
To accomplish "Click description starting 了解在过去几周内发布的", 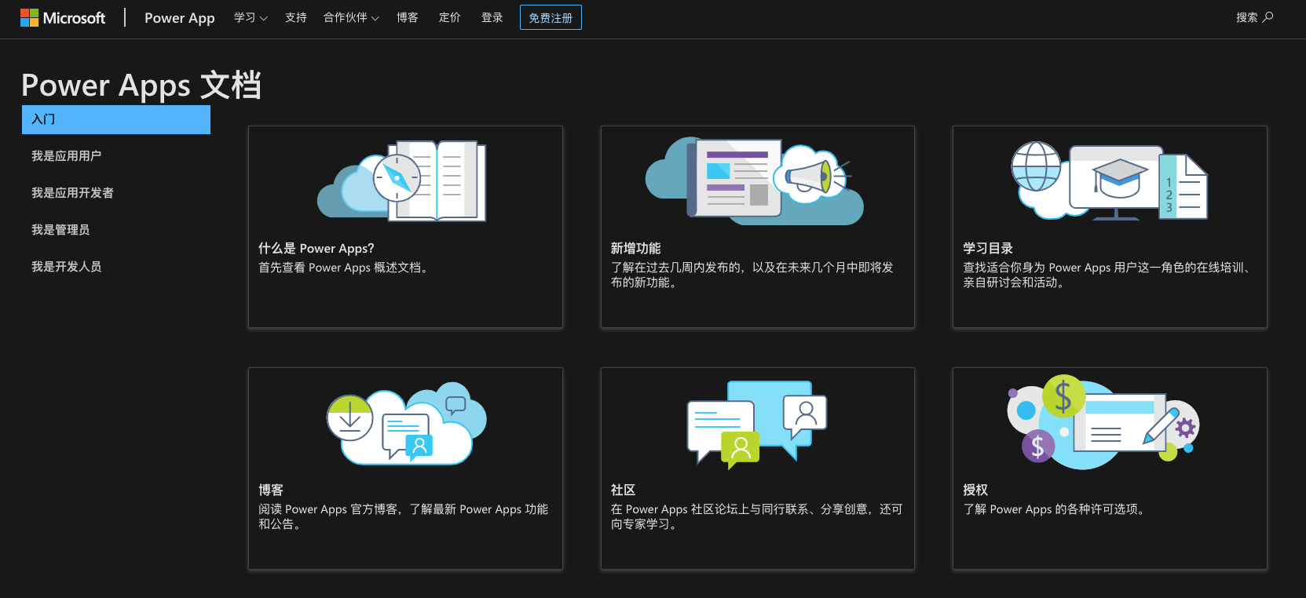I will 752,275.
